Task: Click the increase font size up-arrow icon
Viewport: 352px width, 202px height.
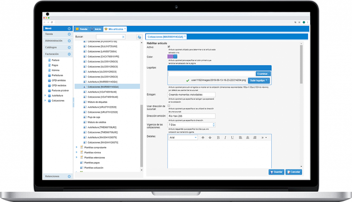Action: [x=203, y=137]
